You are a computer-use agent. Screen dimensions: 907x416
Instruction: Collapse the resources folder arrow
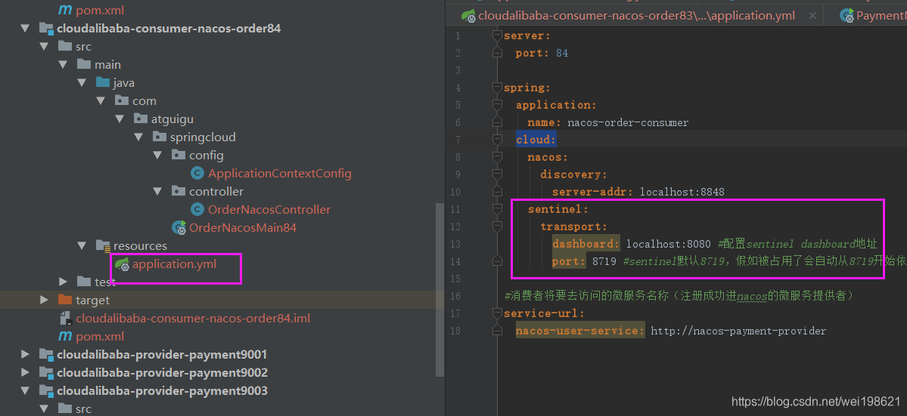pyautogui.click(x=82, y=246)
